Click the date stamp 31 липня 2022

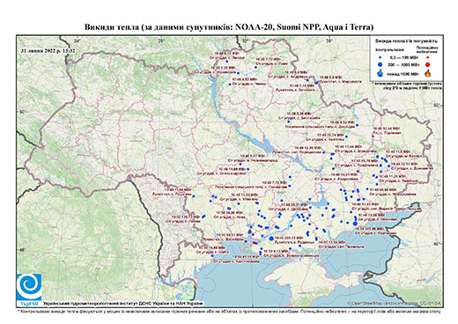click(x=48, y=50)
